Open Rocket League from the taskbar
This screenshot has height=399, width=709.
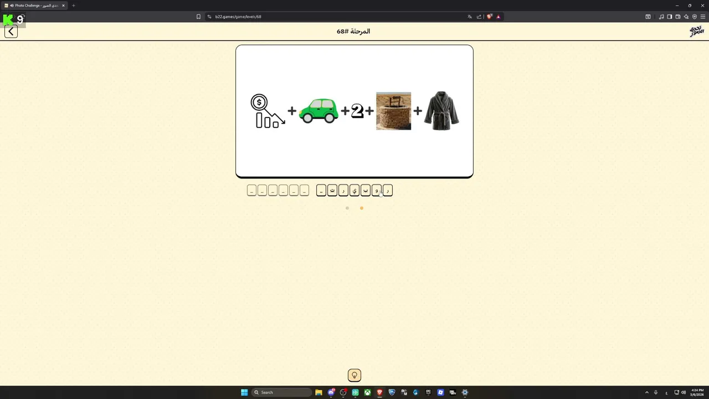coord(392,392)
